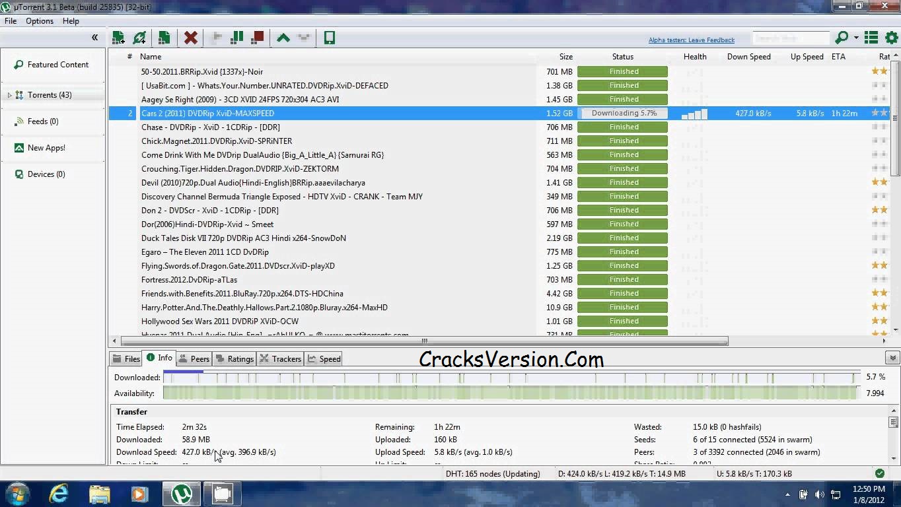901x507 pixels.
Task: Click the power plug tray icon
Action: point(803,494)
